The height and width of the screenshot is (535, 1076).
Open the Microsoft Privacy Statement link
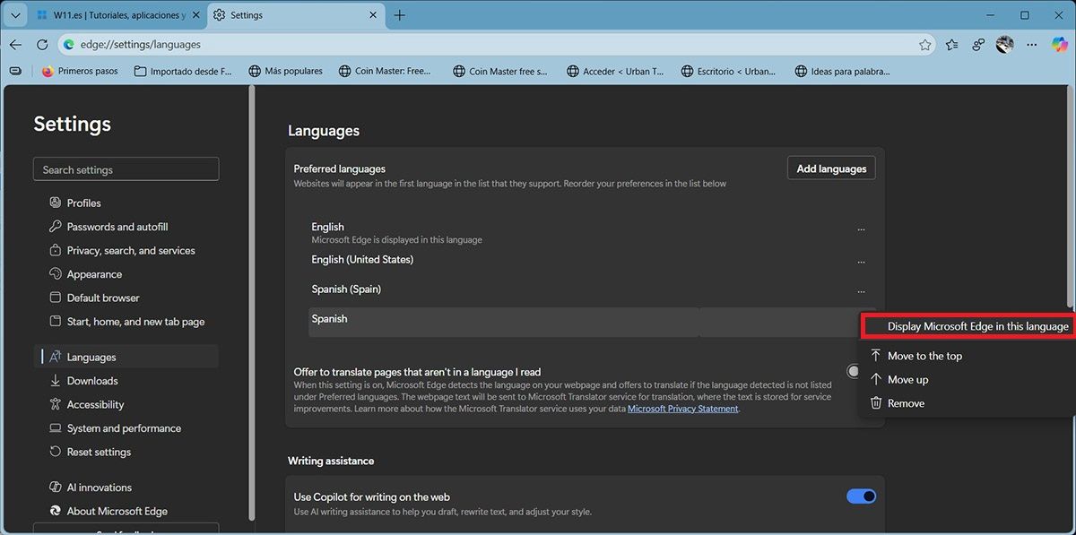[682, 409]
